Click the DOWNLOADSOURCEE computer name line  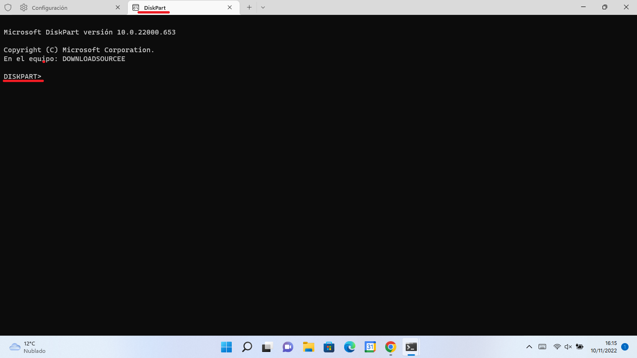64,59
